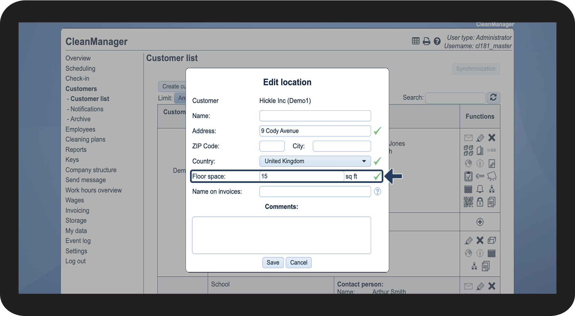Click the people icon right of the bell
The image size is (575, 316).
[x=492, y=189]
